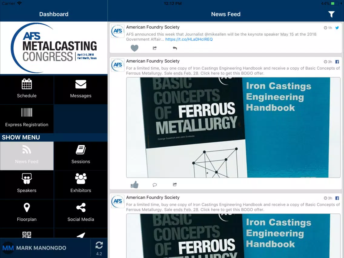
Task: Open Sessions menu tile
Action: [81, 156]
